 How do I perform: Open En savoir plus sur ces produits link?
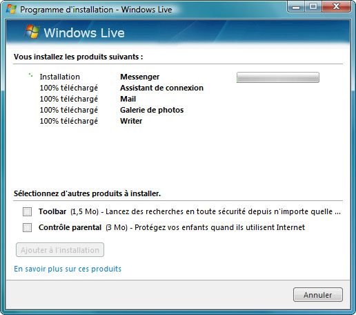click(x=68, y=269)
